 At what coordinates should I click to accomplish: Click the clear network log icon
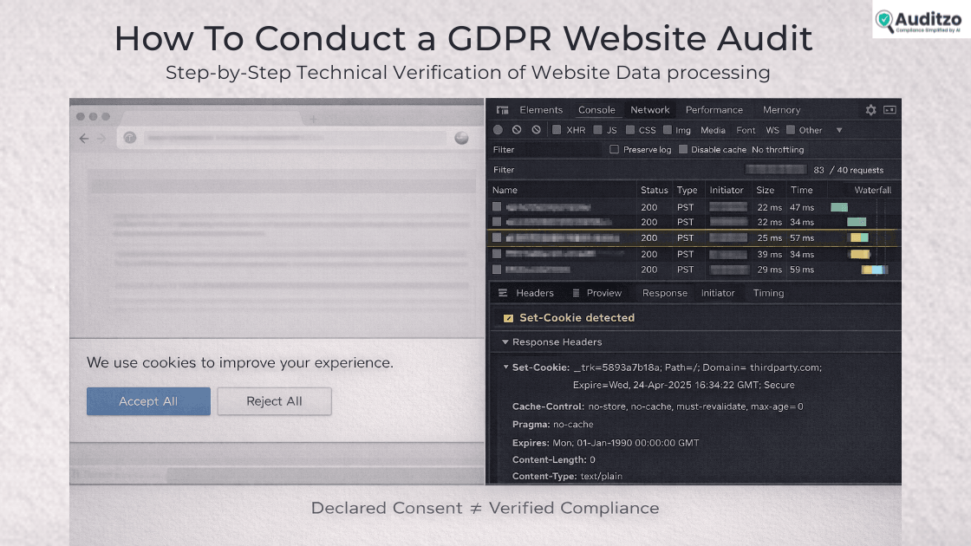515,129
